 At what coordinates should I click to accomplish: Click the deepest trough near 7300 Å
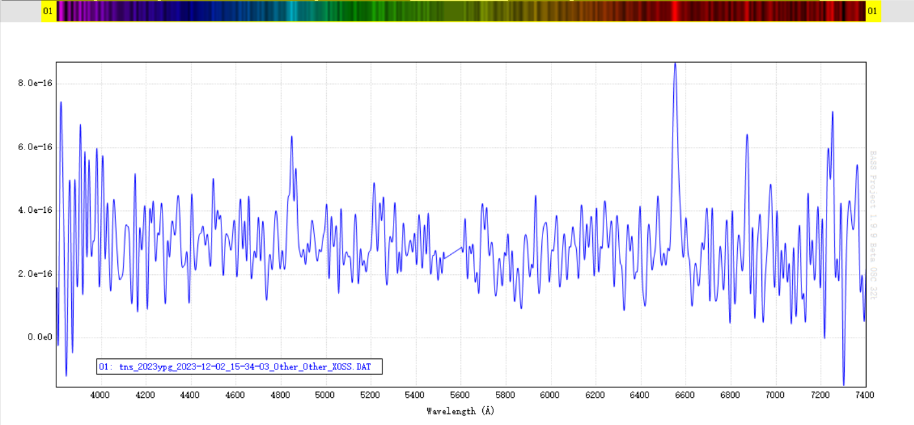pos(843,384)
